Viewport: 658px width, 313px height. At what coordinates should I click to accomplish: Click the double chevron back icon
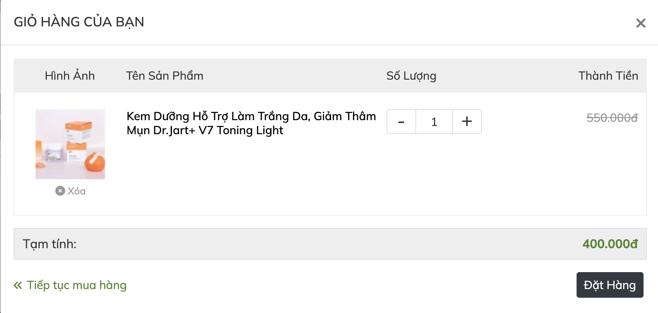[x=18, y=285]
